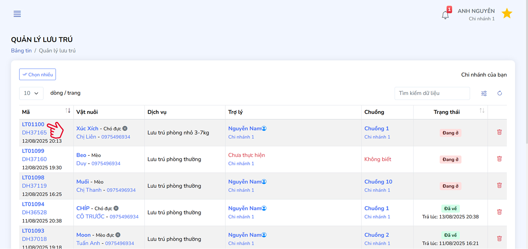
Task: Go to Bảng tin breadcrumb
Action: 21,51
